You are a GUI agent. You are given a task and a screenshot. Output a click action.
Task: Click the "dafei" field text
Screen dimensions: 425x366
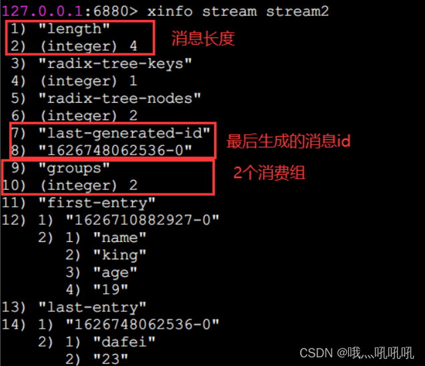coord(124,342)
